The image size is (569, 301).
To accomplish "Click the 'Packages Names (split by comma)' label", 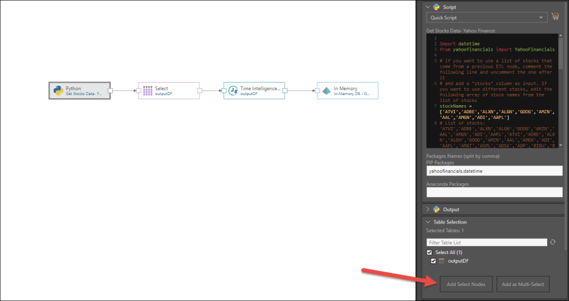I will tap(462, 156).
